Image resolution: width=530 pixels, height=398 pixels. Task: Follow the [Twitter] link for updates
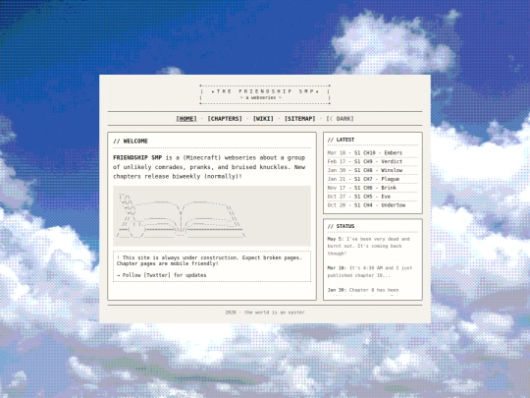click(157, 275)
